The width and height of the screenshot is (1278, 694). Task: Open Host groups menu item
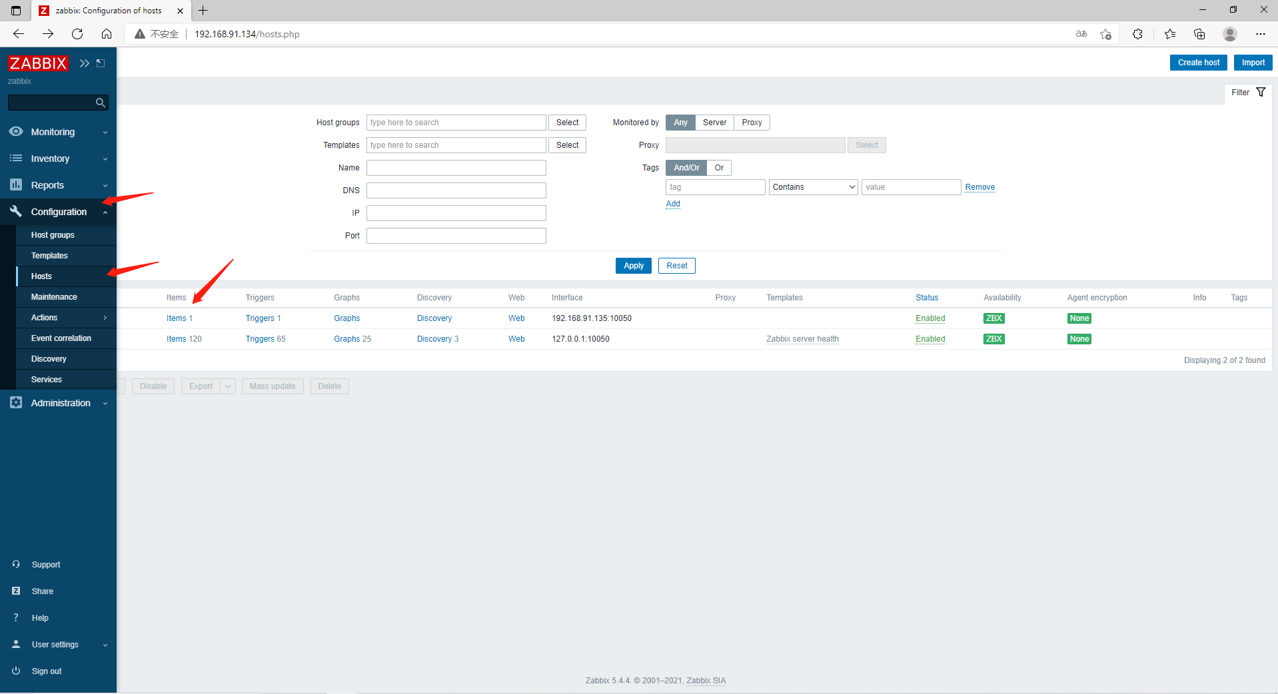pos(67,235)
